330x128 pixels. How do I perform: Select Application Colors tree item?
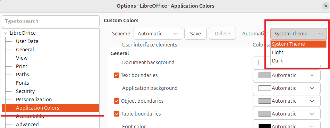coord(51,108)
